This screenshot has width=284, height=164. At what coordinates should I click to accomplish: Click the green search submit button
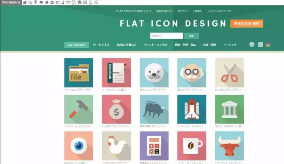pos(191,36)
